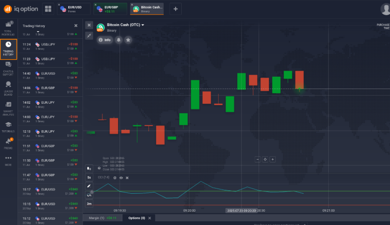The height and width of the screenshot is (225, 390).
Task: Open CCI indicator settings gear
Action: [x=114, y=177]
